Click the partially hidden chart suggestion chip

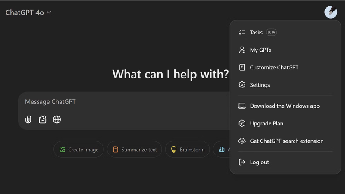pyautogui.click(x=223, y=150)
